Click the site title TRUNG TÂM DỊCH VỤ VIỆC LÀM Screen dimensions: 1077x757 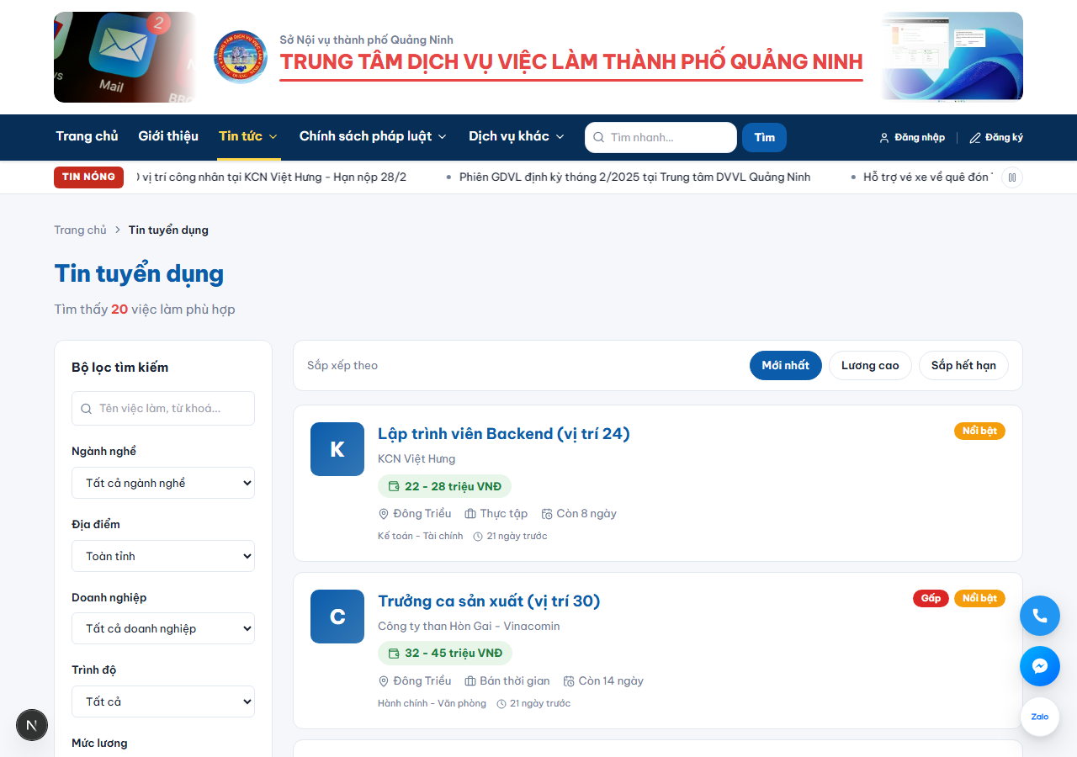point(571,61)
